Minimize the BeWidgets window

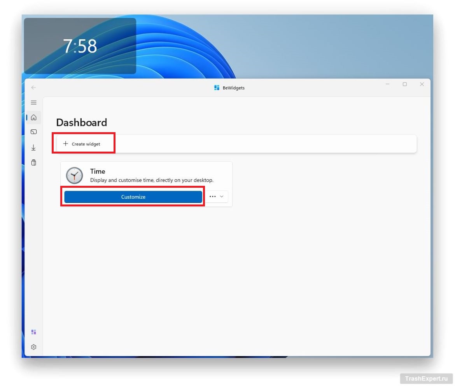[387, 84]
